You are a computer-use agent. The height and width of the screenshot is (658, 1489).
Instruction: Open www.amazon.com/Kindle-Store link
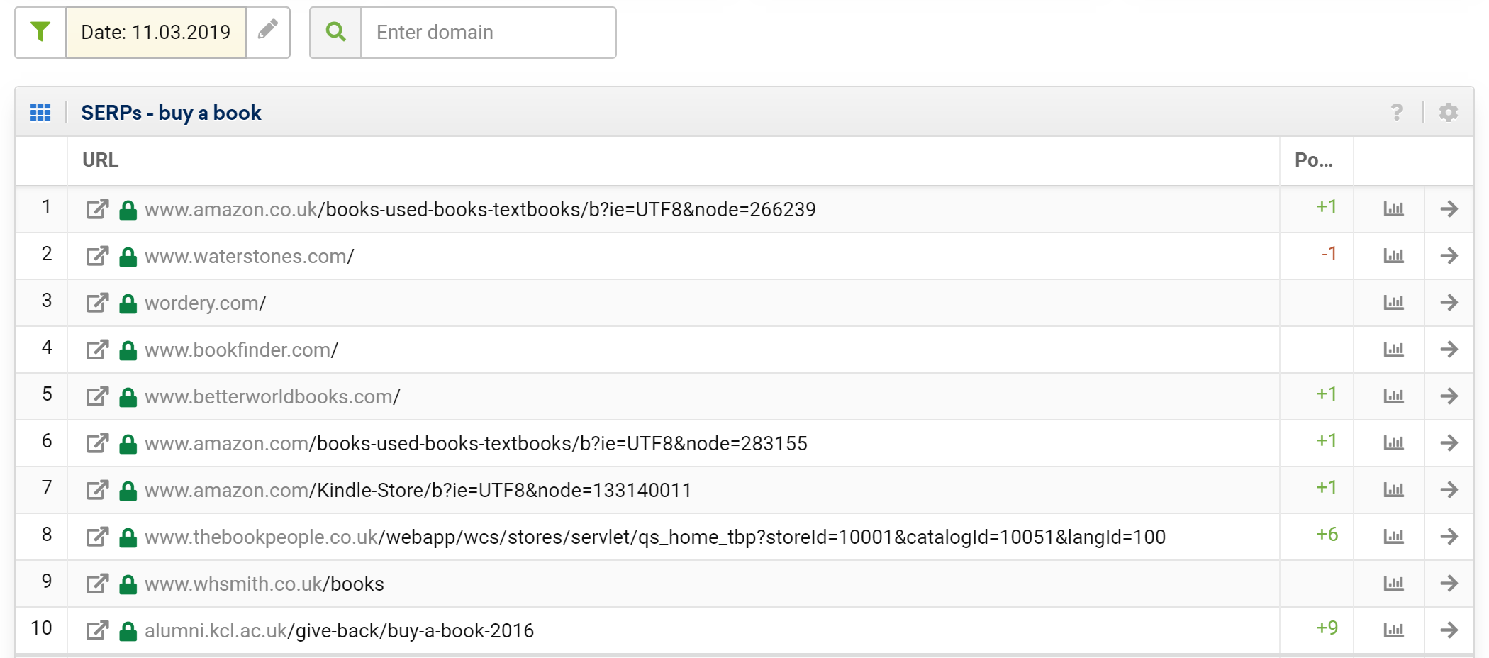[x=418, y=491]
